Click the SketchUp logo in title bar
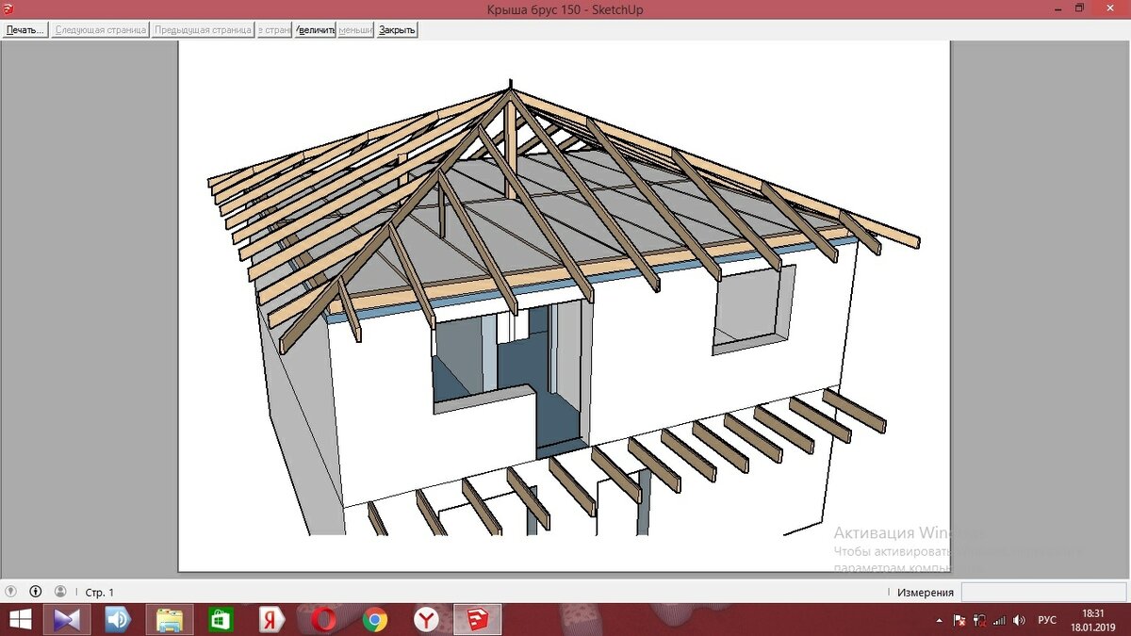Viewport: 1131px width, 636px height. coord(8,9)
